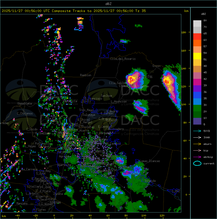The image size is (217, 219).
Task: Click the L_Asuncion label
Action: [x=119, y=101]
